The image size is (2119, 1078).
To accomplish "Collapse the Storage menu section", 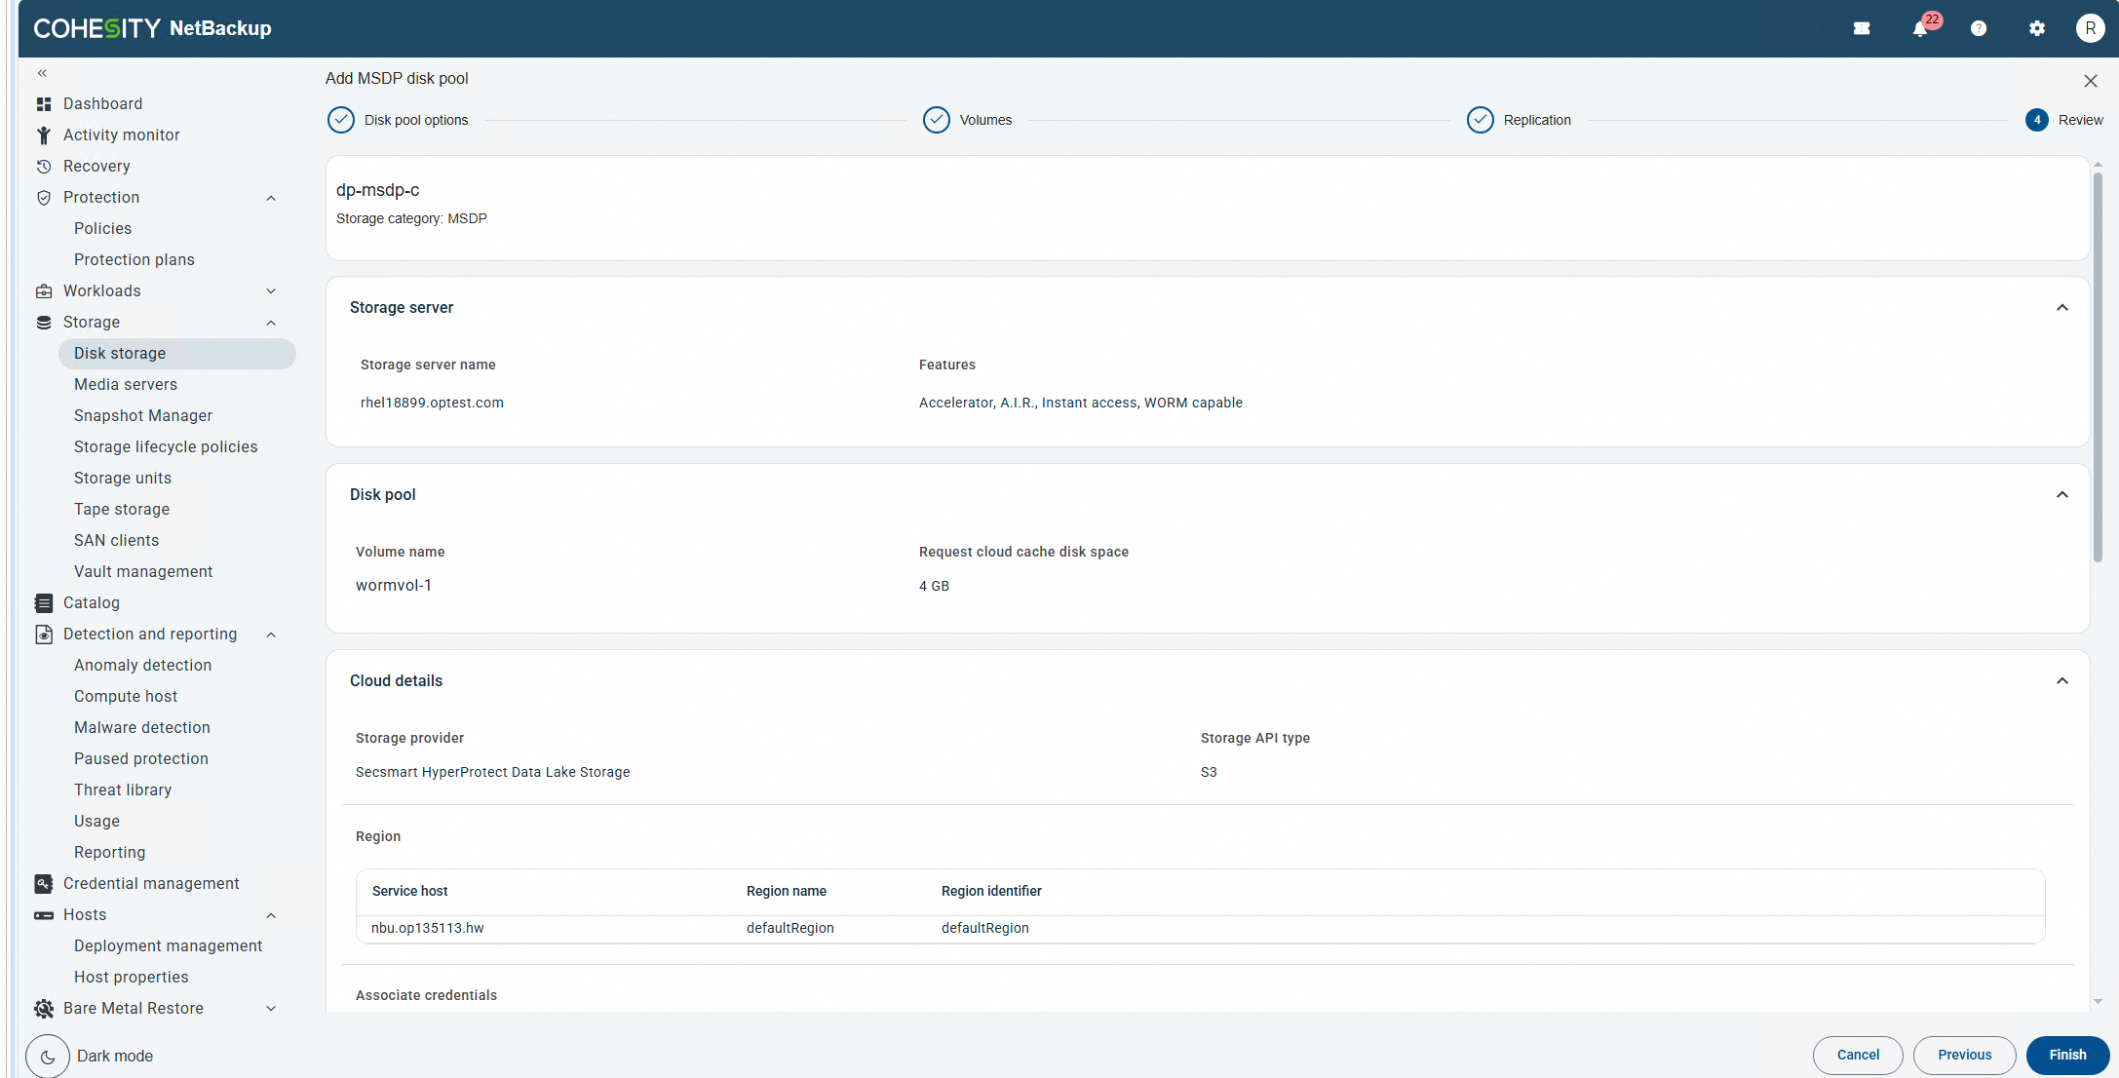I will coord(271,323).
